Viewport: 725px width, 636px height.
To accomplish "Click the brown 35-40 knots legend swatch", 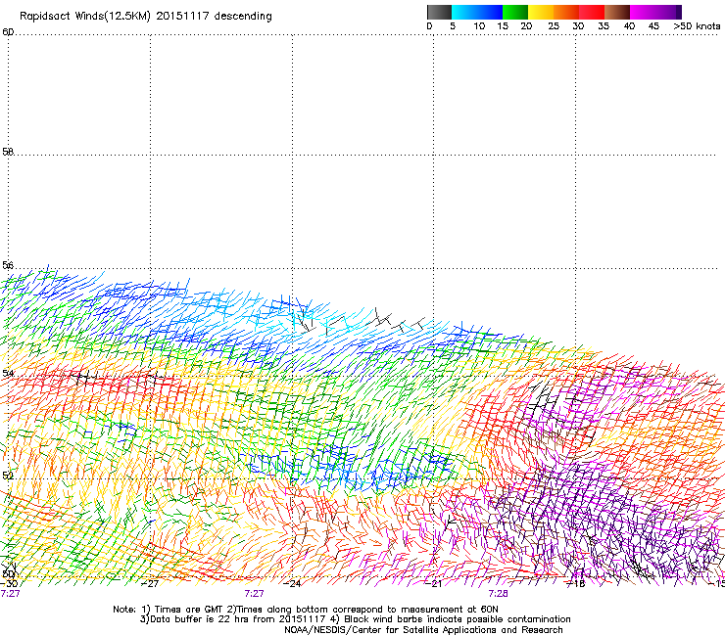I will click(x=617, y=12).
